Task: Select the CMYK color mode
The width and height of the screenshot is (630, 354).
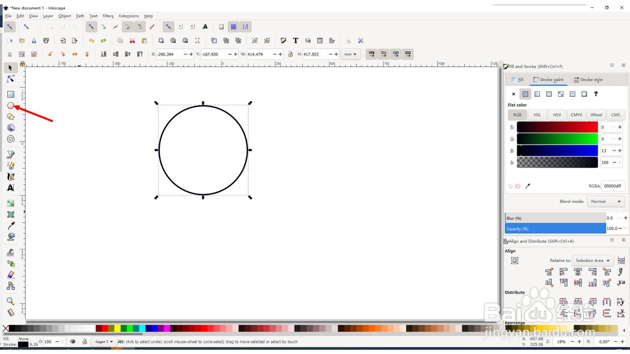Action: point(576,115)
